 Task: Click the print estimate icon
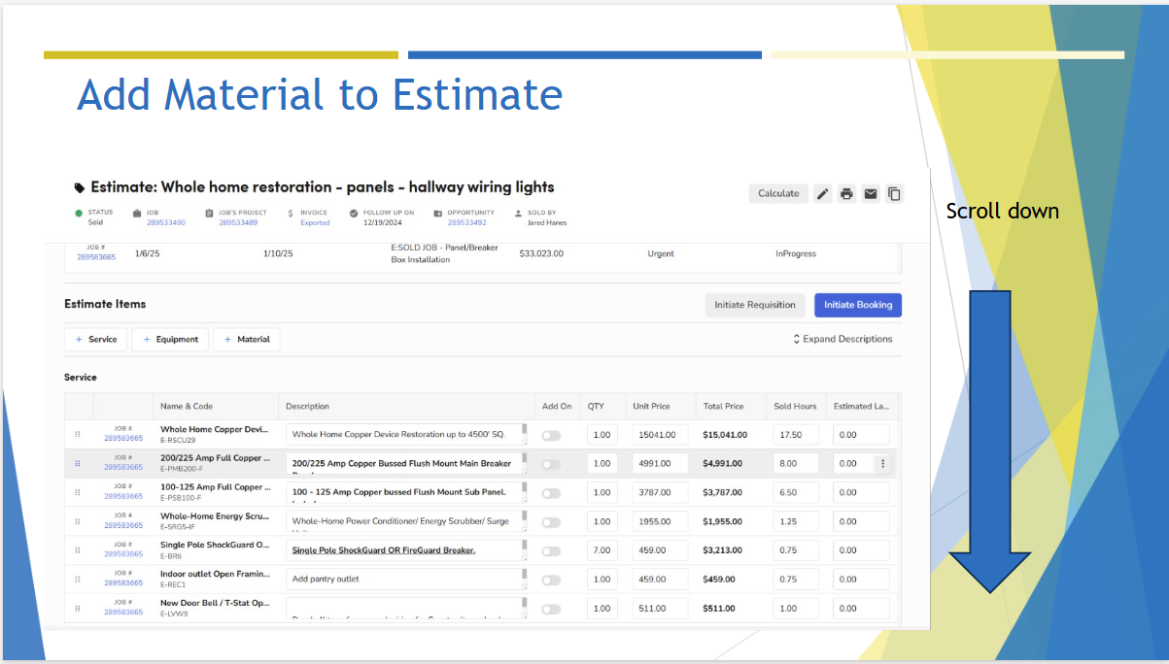[x=846, y=193]
